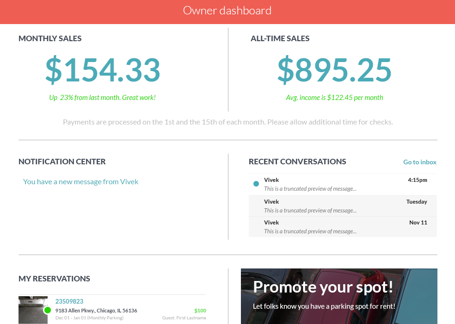455x324 pixels.
Task: Click the green availability status dot
Action: tap(47, 311)
